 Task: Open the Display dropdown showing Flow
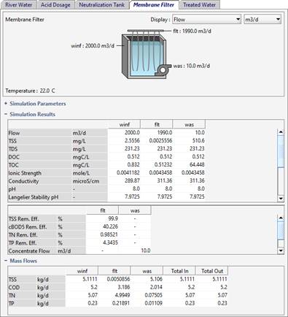(x=206, y=20)
